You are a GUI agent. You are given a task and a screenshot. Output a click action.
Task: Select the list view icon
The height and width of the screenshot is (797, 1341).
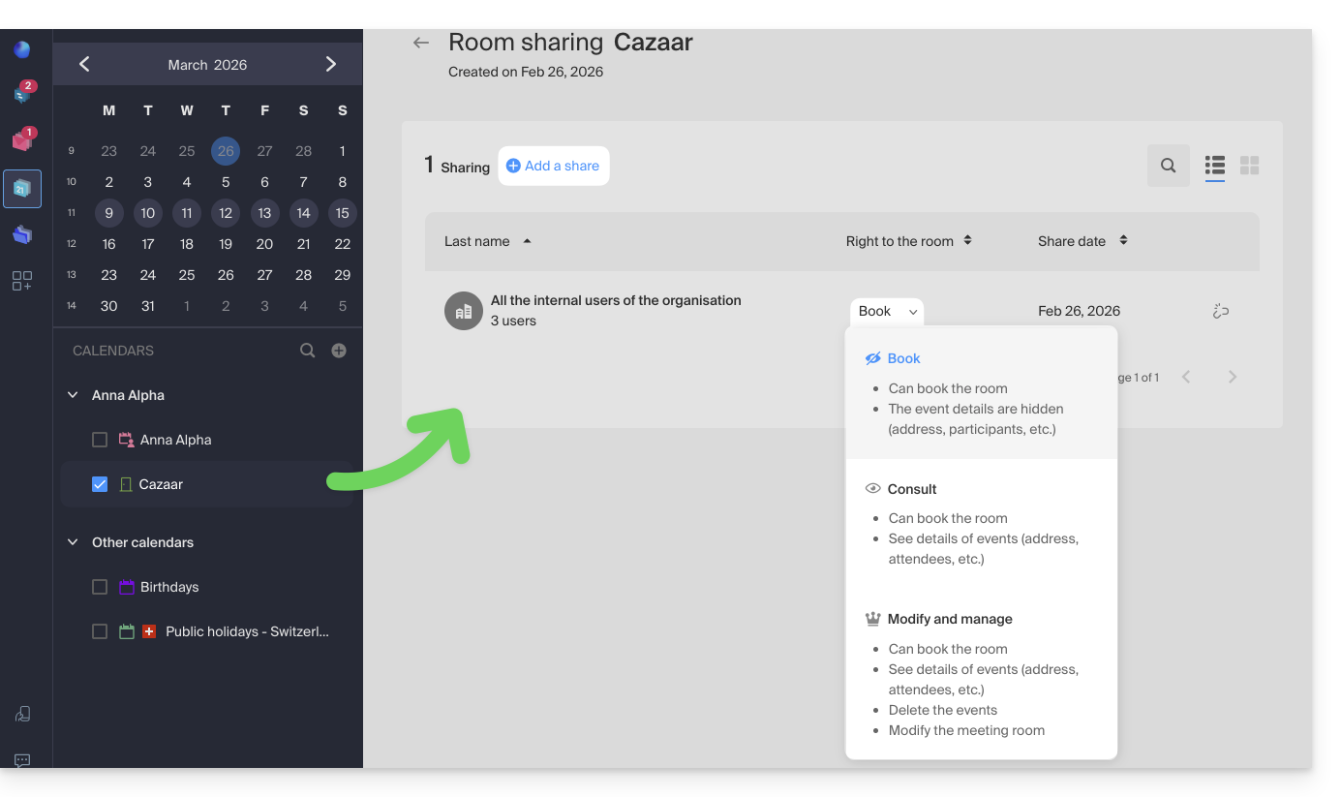(1214, 166)
